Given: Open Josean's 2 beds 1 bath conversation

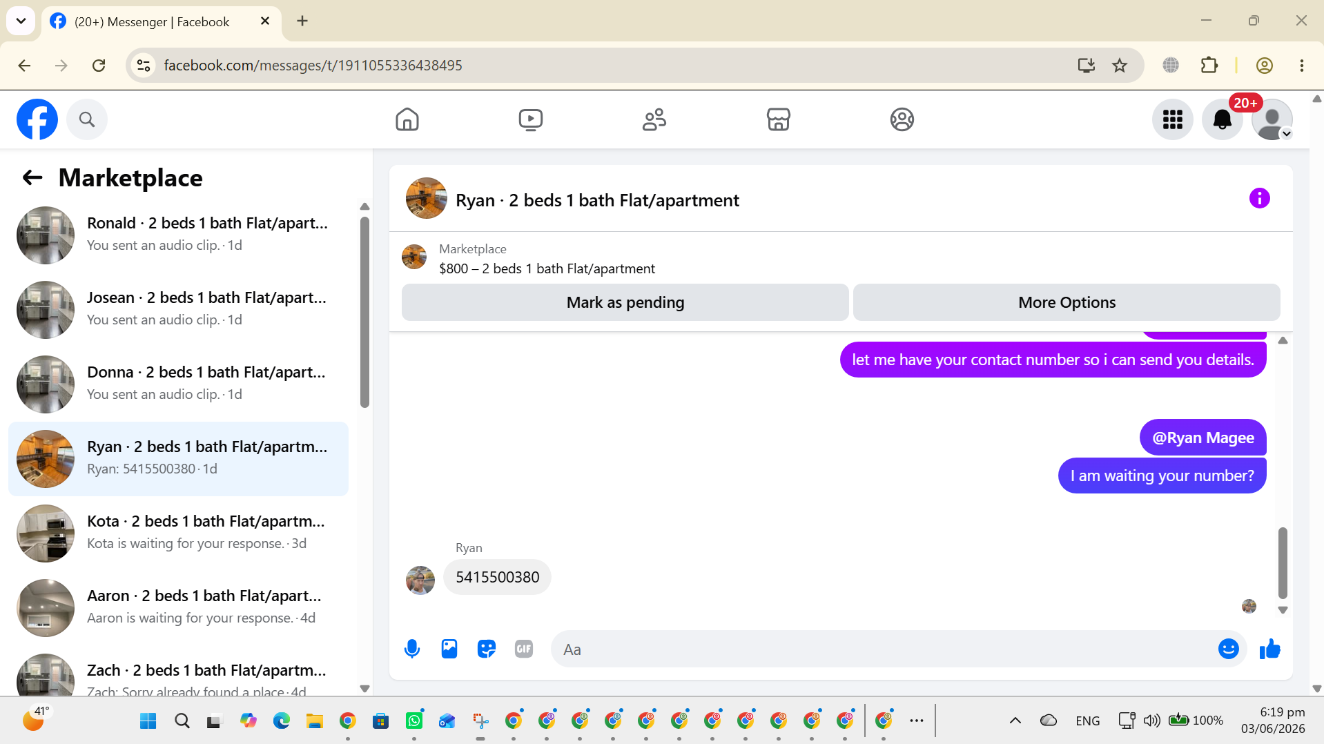Looking at the screenshot, I should (178, 310).
